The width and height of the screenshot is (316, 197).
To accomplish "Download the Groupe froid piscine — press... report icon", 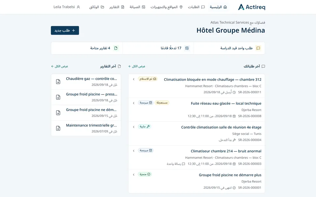I will (x=58, y=97).
